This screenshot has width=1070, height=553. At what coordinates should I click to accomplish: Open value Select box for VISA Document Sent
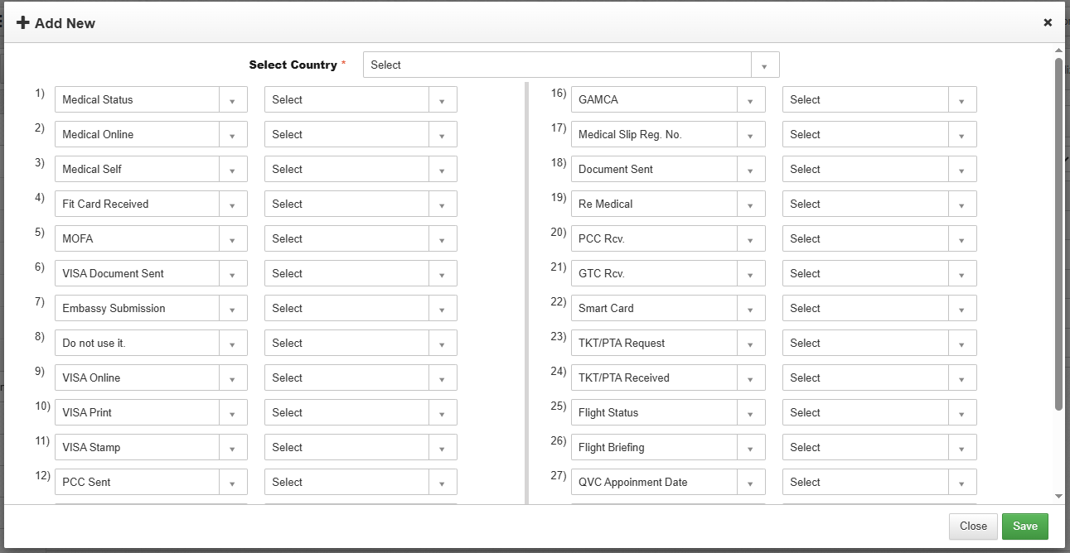(x=360, y=274)
